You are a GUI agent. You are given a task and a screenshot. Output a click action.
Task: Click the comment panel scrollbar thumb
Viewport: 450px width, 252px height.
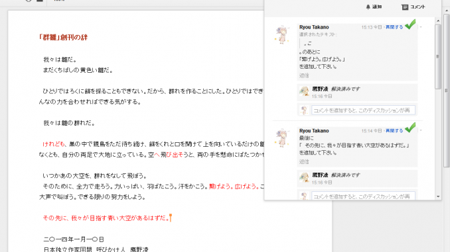[438, 56]
